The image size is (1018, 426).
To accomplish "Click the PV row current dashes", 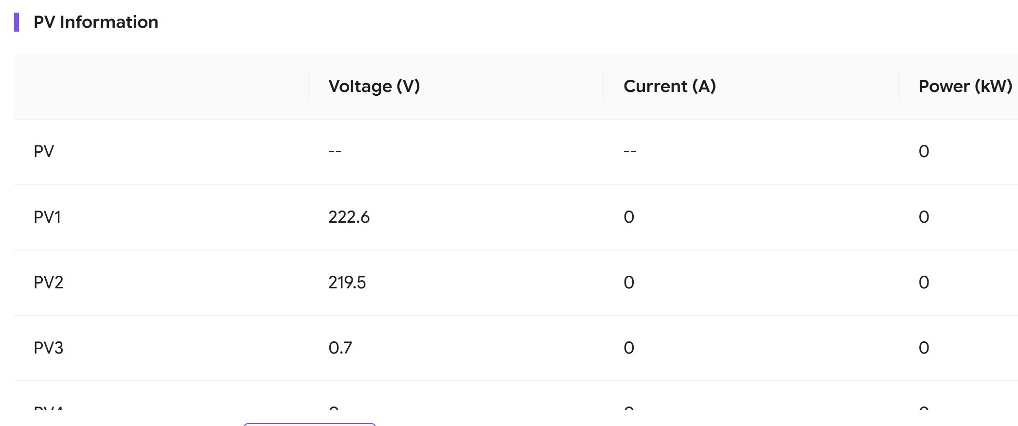I will coord(630,151).
